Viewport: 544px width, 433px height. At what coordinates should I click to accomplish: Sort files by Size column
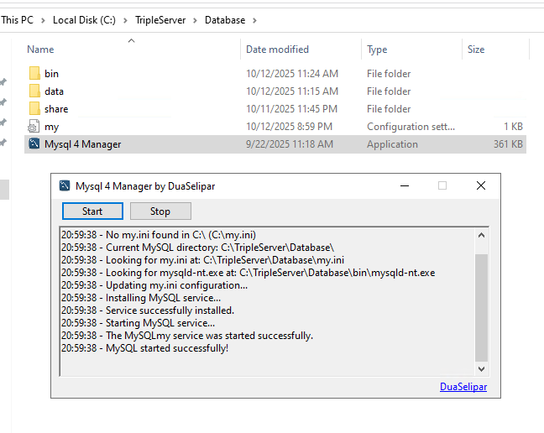coord(476,50)
